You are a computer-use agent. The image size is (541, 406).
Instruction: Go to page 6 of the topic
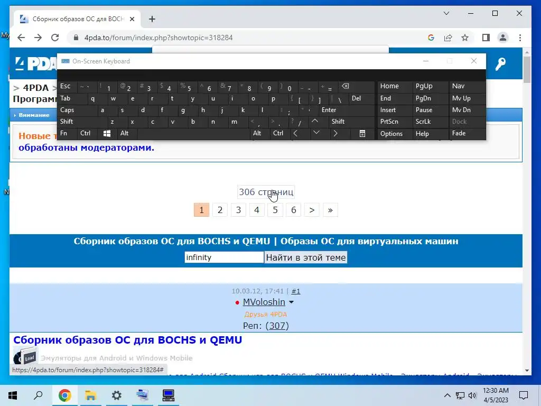pos(294,210)
